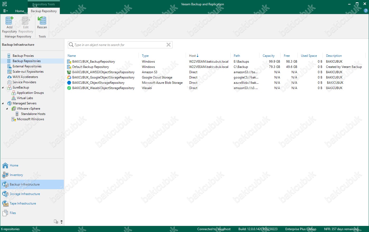Open Storage Infrastructure navigation view
Image resolution: width=369 pixels, height=232 pixels.
32,194
